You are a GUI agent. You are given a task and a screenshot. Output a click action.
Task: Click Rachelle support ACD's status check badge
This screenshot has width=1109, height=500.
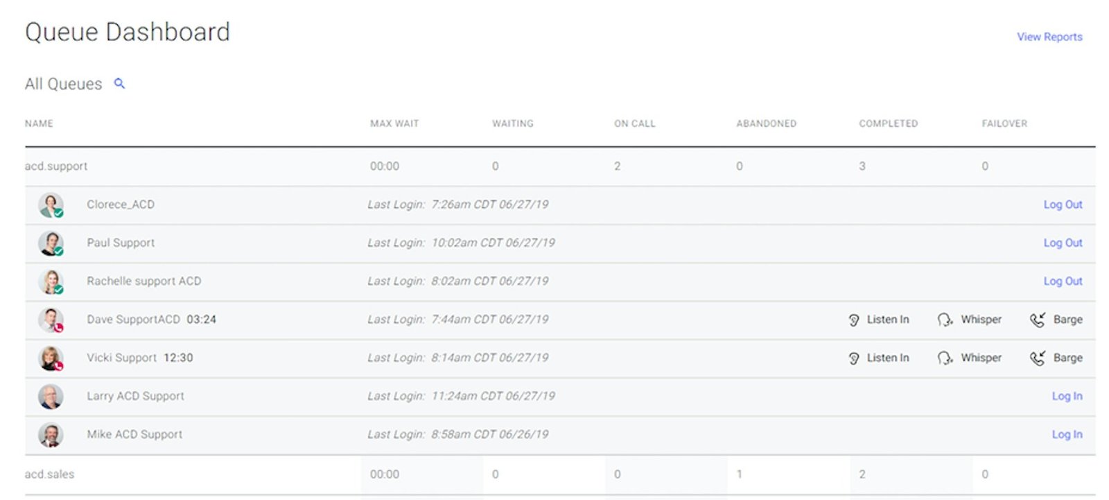[60, 290]
